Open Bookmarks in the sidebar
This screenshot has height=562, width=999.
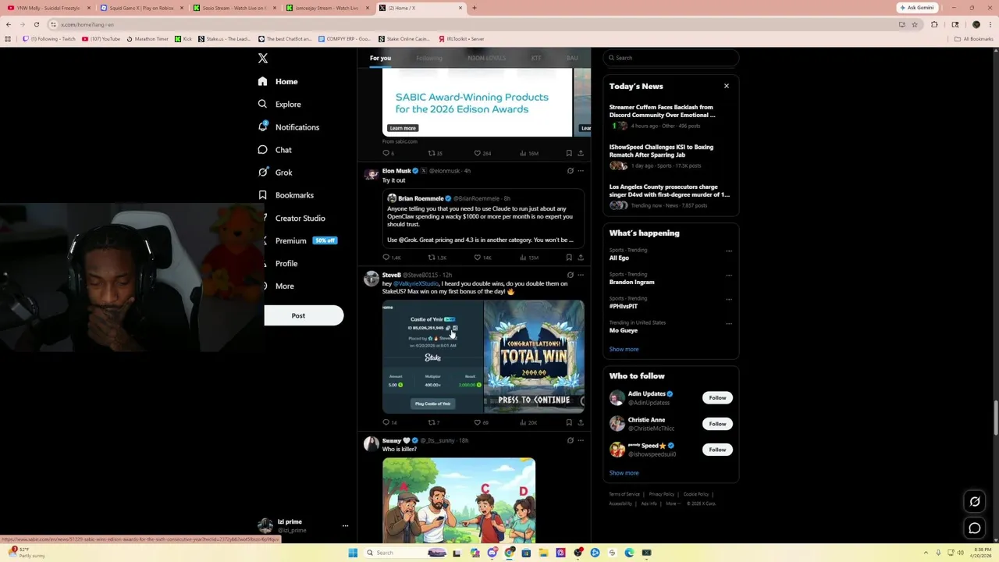click(286, 195)
